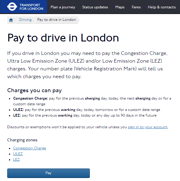Go to the home breadcrumb house icon
The width and height of the screenshot is (180, 181).
[11, 20]
